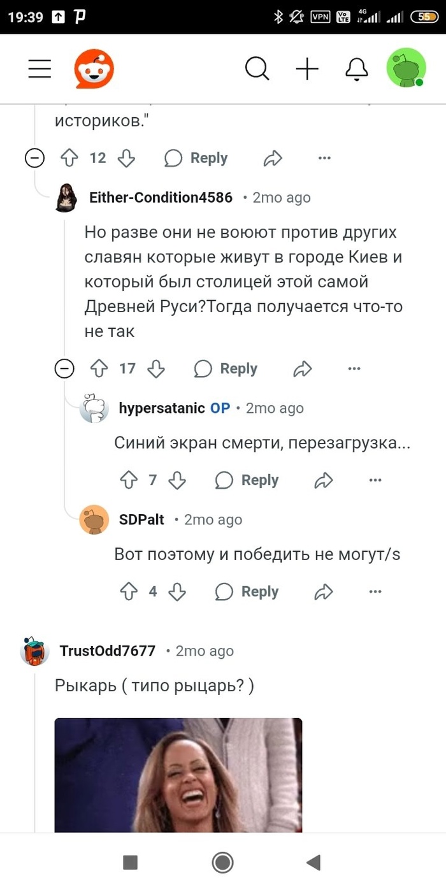Share Either-Condition4586's comment
Viewport: 446px width, 892px height.
pyautogui.click(x=302, y=368)
